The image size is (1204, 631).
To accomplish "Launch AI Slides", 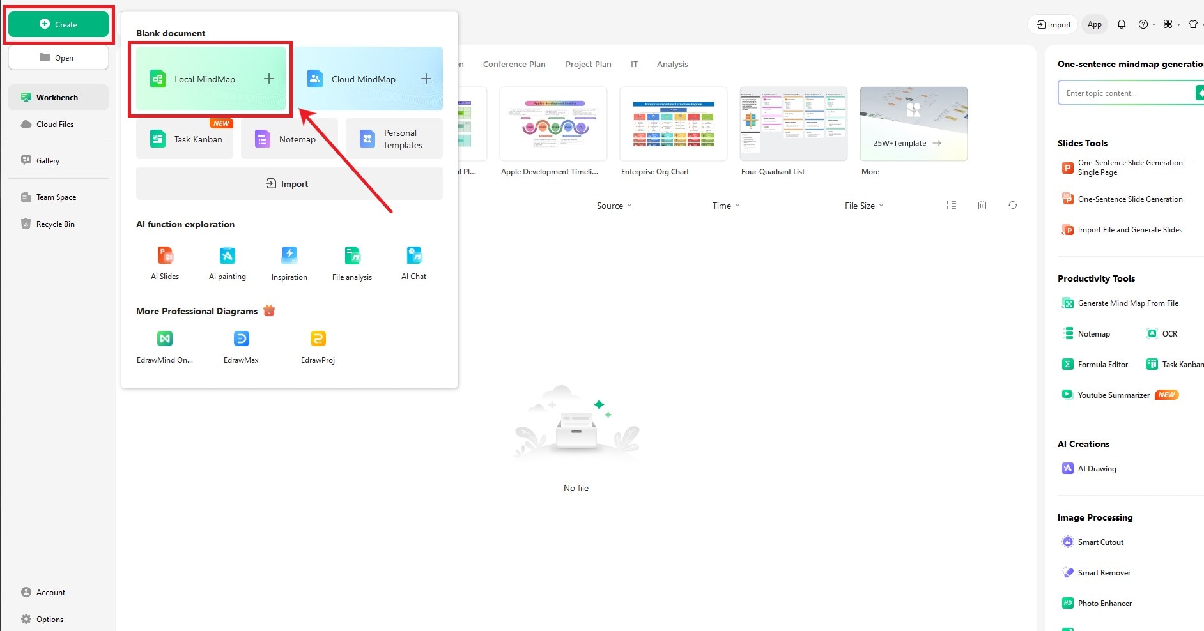I will coord(165,263).
